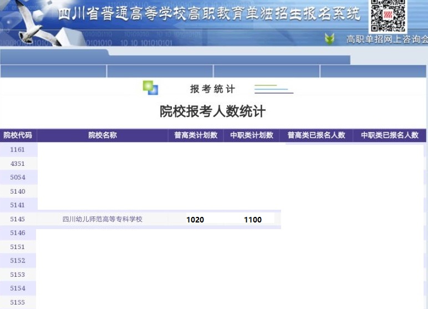Select school code 5141 cell
The image size is (428, 309).
pos(18,205)
